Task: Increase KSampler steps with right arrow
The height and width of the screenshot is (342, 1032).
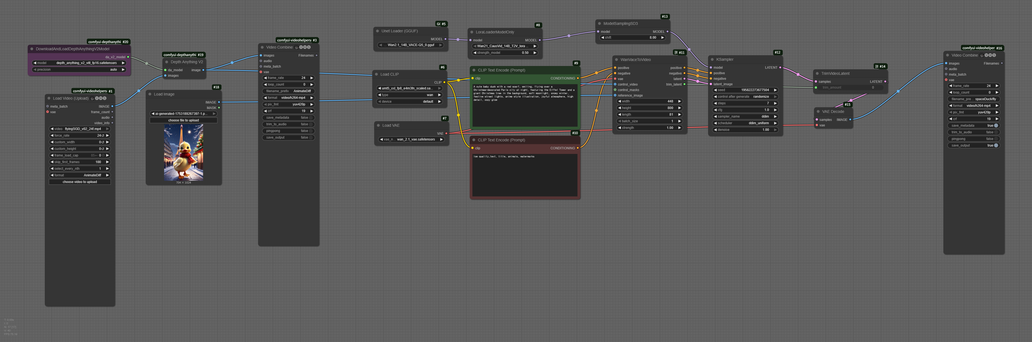Action: (775, 103)
